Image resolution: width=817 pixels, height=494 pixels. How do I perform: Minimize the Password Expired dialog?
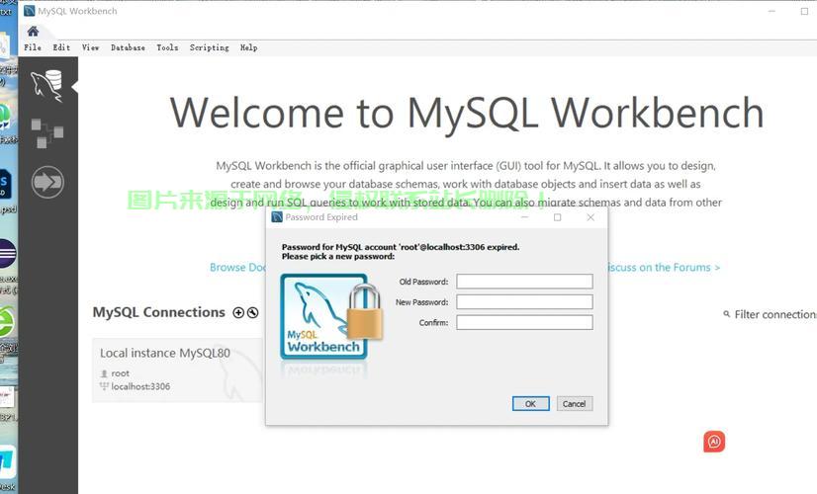(524, 217)
